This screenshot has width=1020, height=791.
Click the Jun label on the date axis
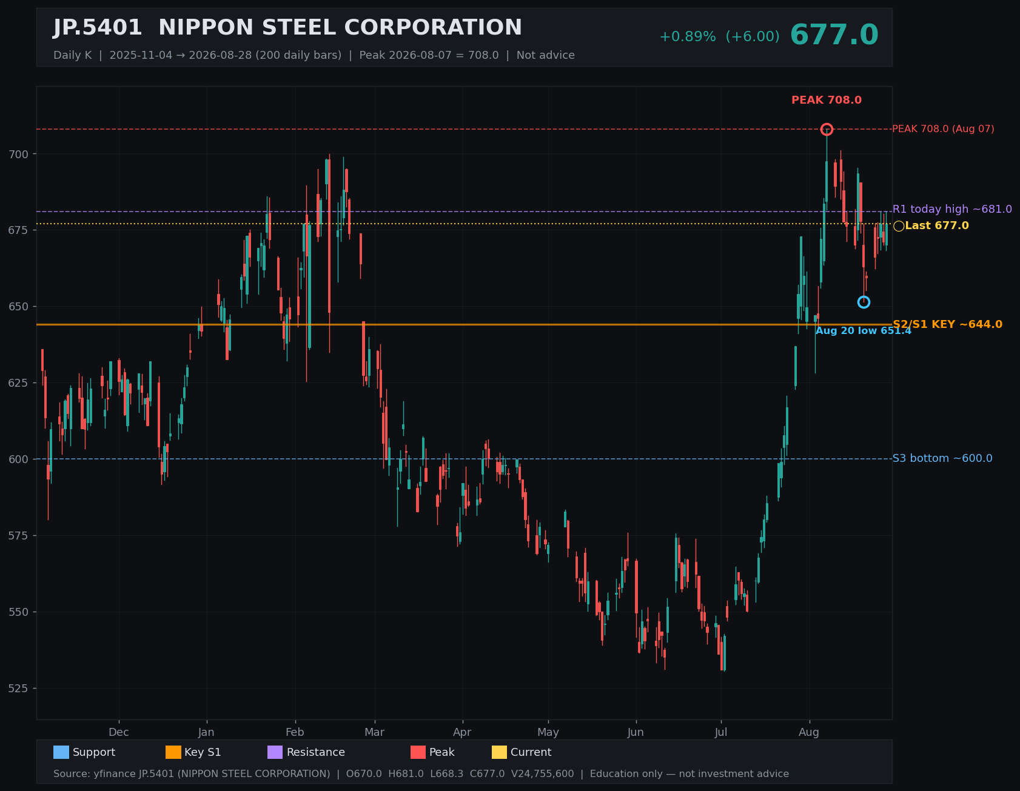[x=636, y=732]
